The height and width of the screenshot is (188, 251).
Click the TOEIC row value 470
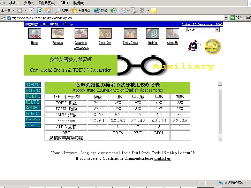(159, 103)
